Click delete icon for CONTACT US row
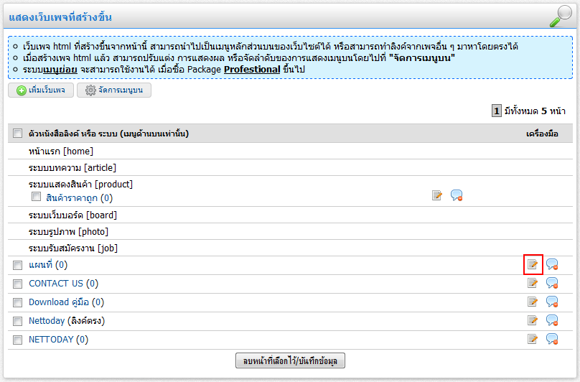580x382 pixels. 552,283
